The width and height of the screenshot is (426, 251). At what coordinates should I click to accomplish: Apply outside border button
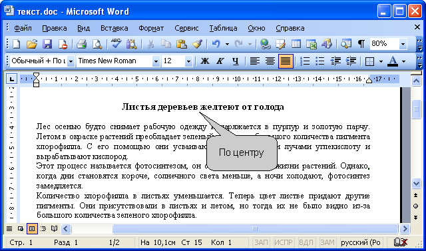[369, 61]
